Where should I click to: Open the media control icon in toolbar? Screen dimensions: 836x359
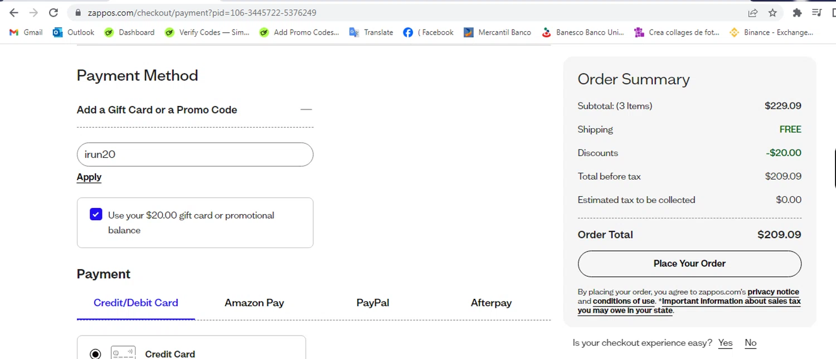point(817,12)
